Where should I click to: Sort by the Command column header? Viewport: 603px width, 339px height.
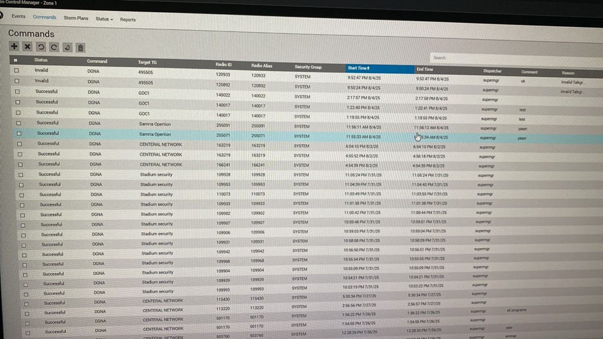97,61
